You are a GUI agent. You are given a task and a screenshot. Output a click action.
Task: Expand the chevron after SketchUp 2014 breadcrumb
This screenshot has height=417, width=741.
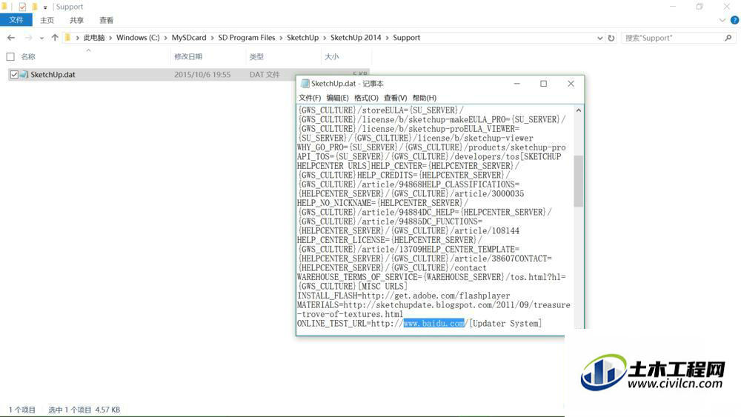tap(387, 38)
